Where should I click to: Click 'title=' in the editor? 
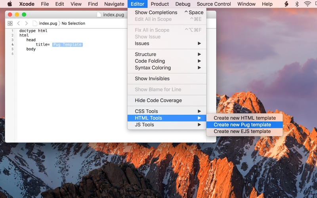click(43, 44)
